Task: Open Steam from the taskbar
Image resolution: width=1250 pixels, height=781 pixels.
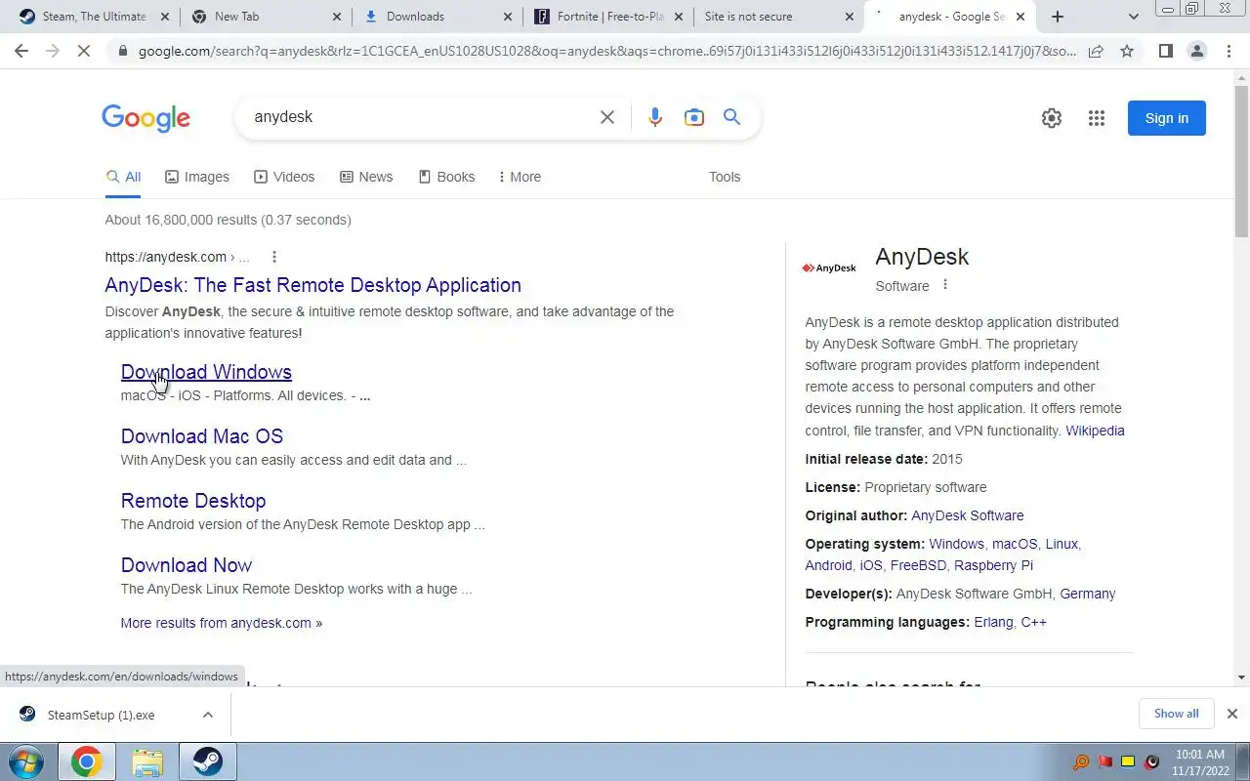Action: coord(207,761)
